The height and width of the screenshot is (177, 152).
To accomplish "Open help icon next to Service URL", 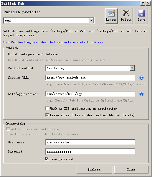I will [x=141, y=78].
